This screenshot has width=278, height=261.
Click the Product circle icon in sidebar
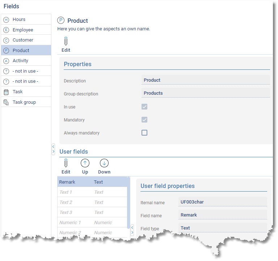pos(6,51)
